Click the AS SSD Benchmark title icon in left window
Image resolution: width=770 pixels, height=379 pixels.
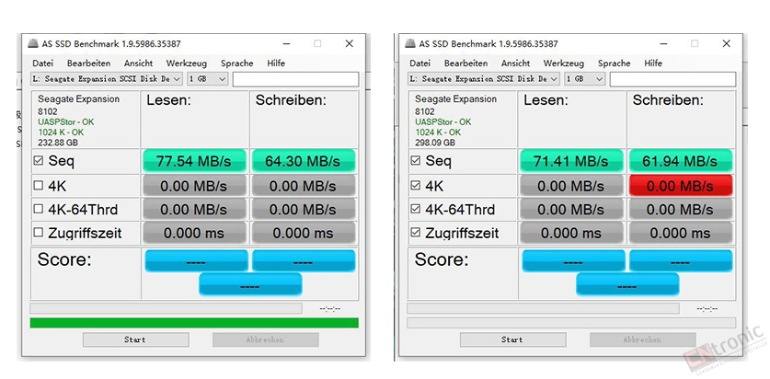point(33,43)
